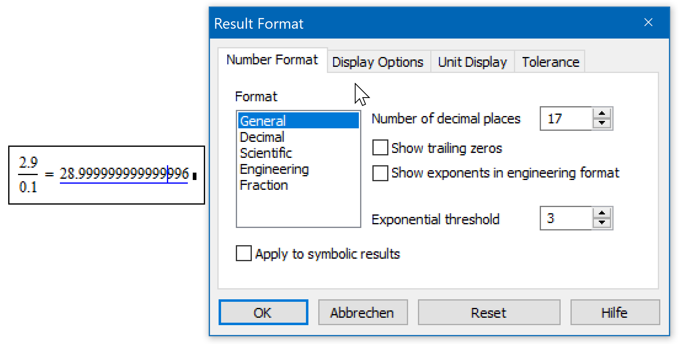The width and height of the screenshot is (680, 344).
Task: Check Apply to symbolic results
Action: pos(244,253)
